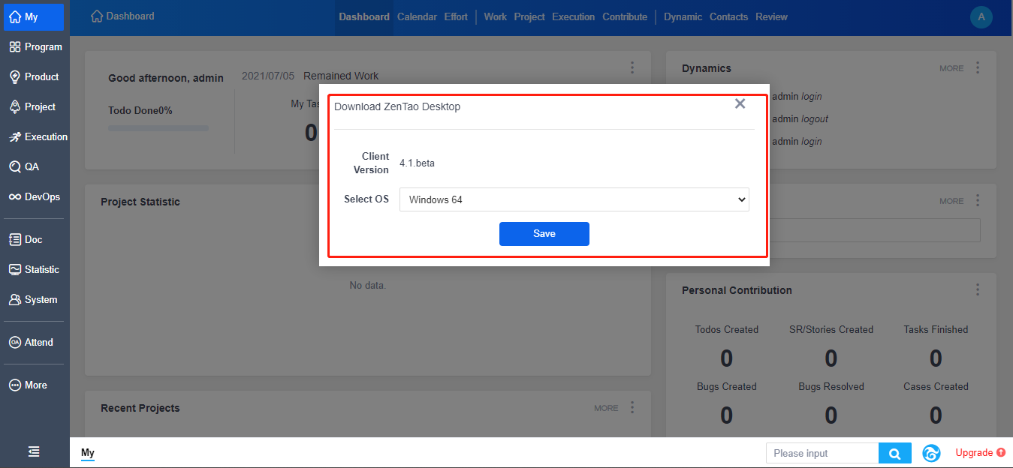This screenshot has width=1013, height=468.
Task: Open Execution in the sidebar
Action: pos(37,136)
